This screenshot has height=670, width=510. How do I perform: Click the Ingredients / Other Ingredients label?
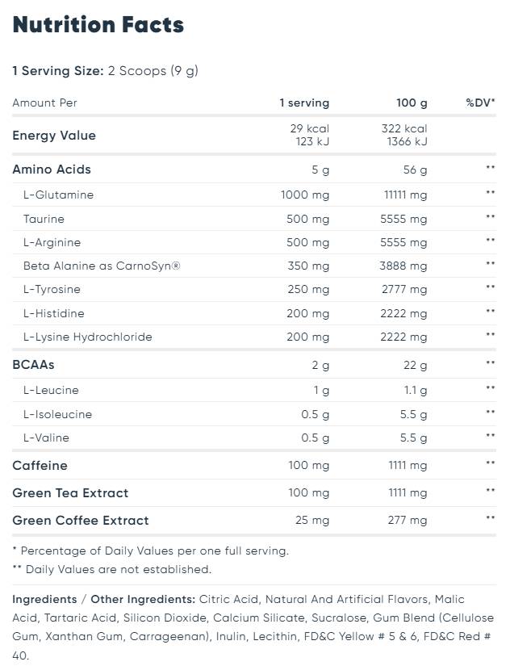tap(104, 600)
